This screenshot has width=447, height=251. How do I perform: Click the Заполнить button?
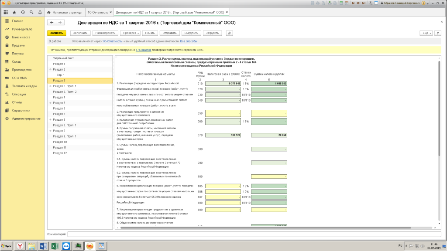[80, 33]
